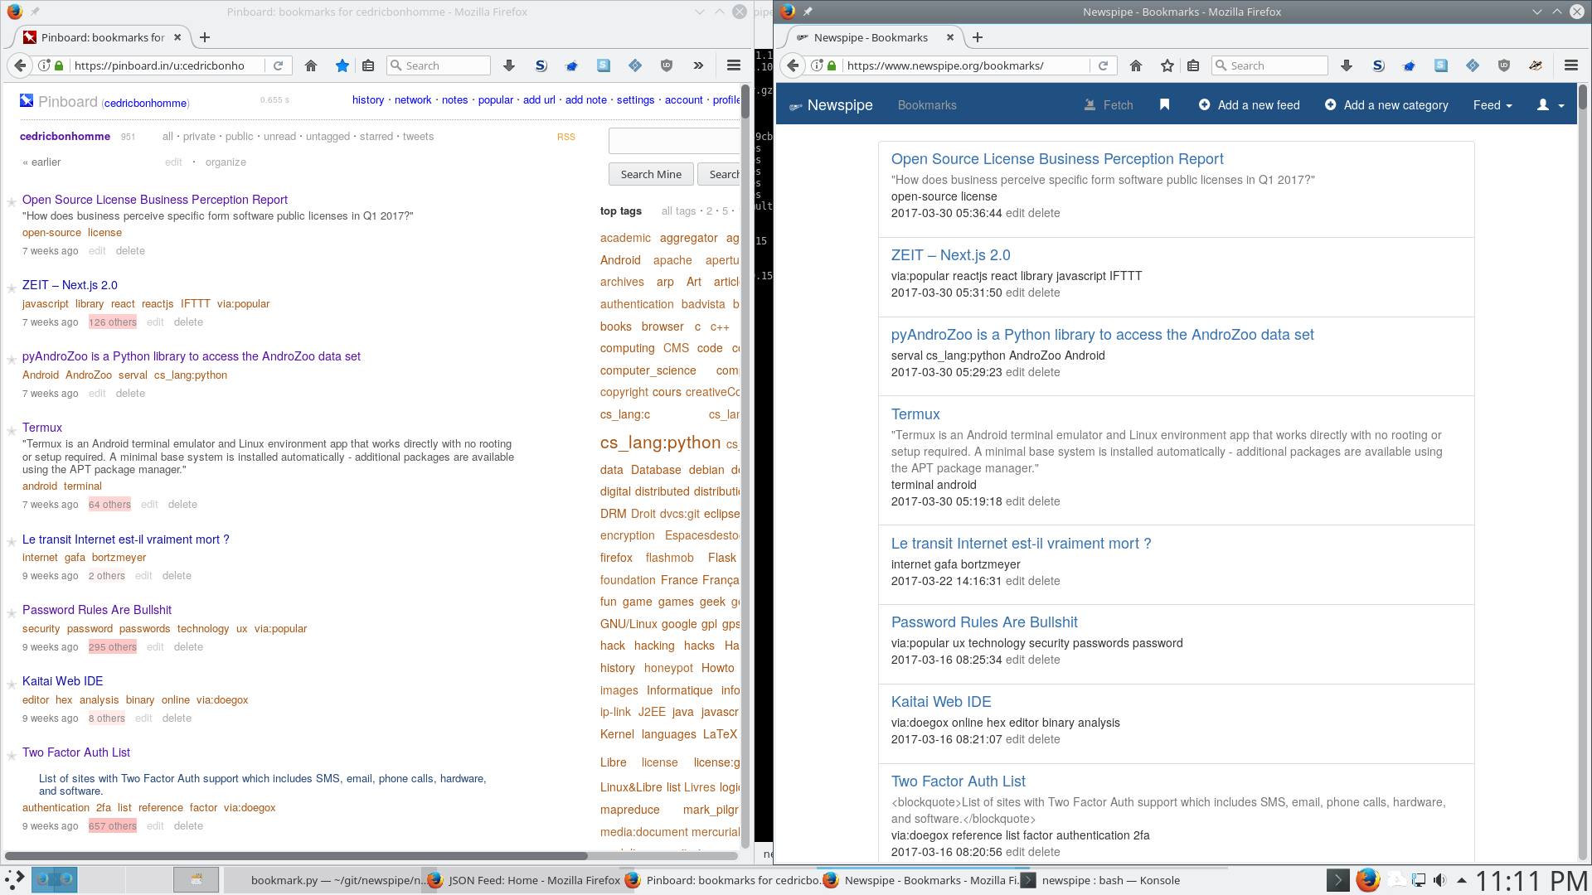Switch to the Newspipe - Bookmarks tab
Image resolution: width=1592 pixels, height=895 pixels.
[870, 37]
